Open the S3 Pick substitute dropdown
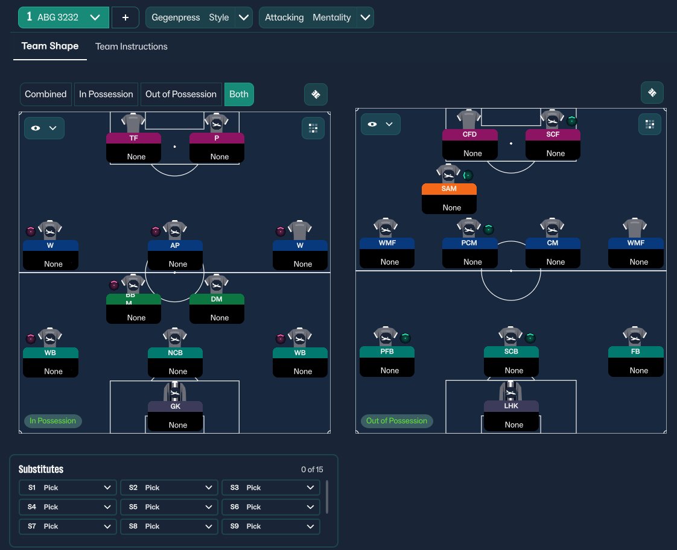The height and width of the screenshot is (550, 677). [271, 487]
